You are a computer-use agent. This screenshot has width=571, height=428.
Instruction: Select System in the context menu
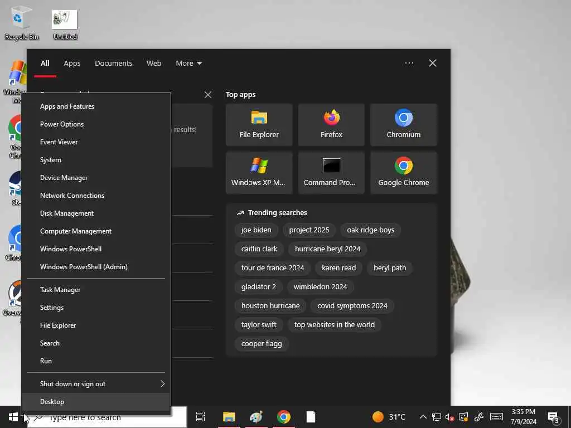tap(96, 160)
